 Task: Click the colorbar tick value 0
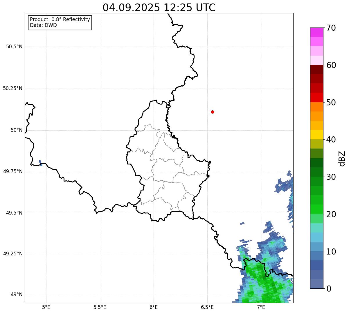329,289
